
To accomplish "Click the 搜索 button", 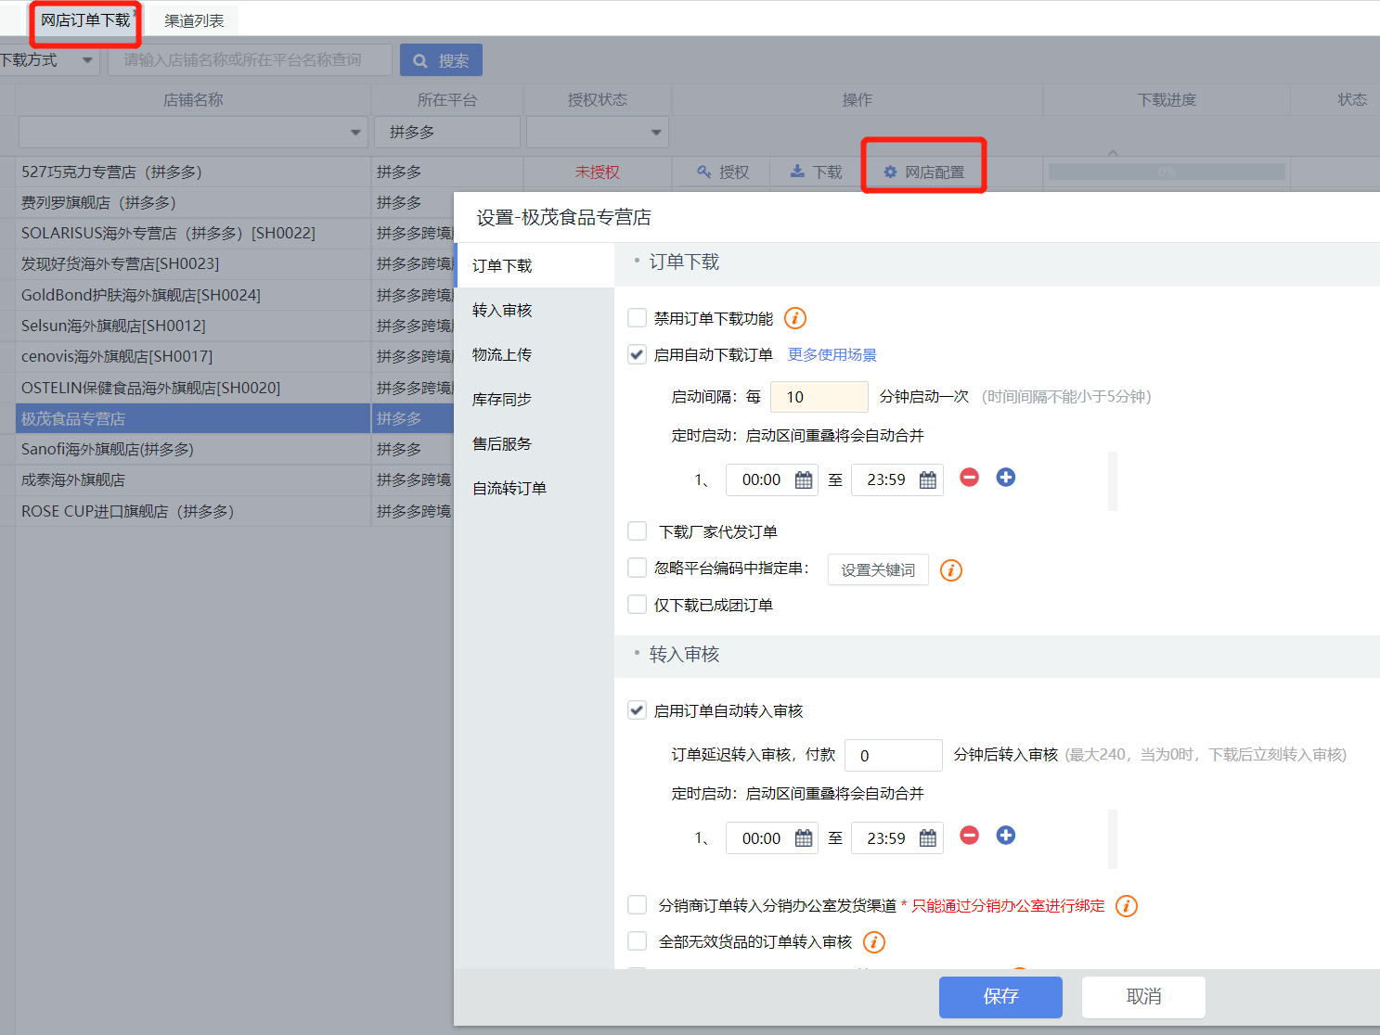I will pyautogui.click(x=441, y=60).
